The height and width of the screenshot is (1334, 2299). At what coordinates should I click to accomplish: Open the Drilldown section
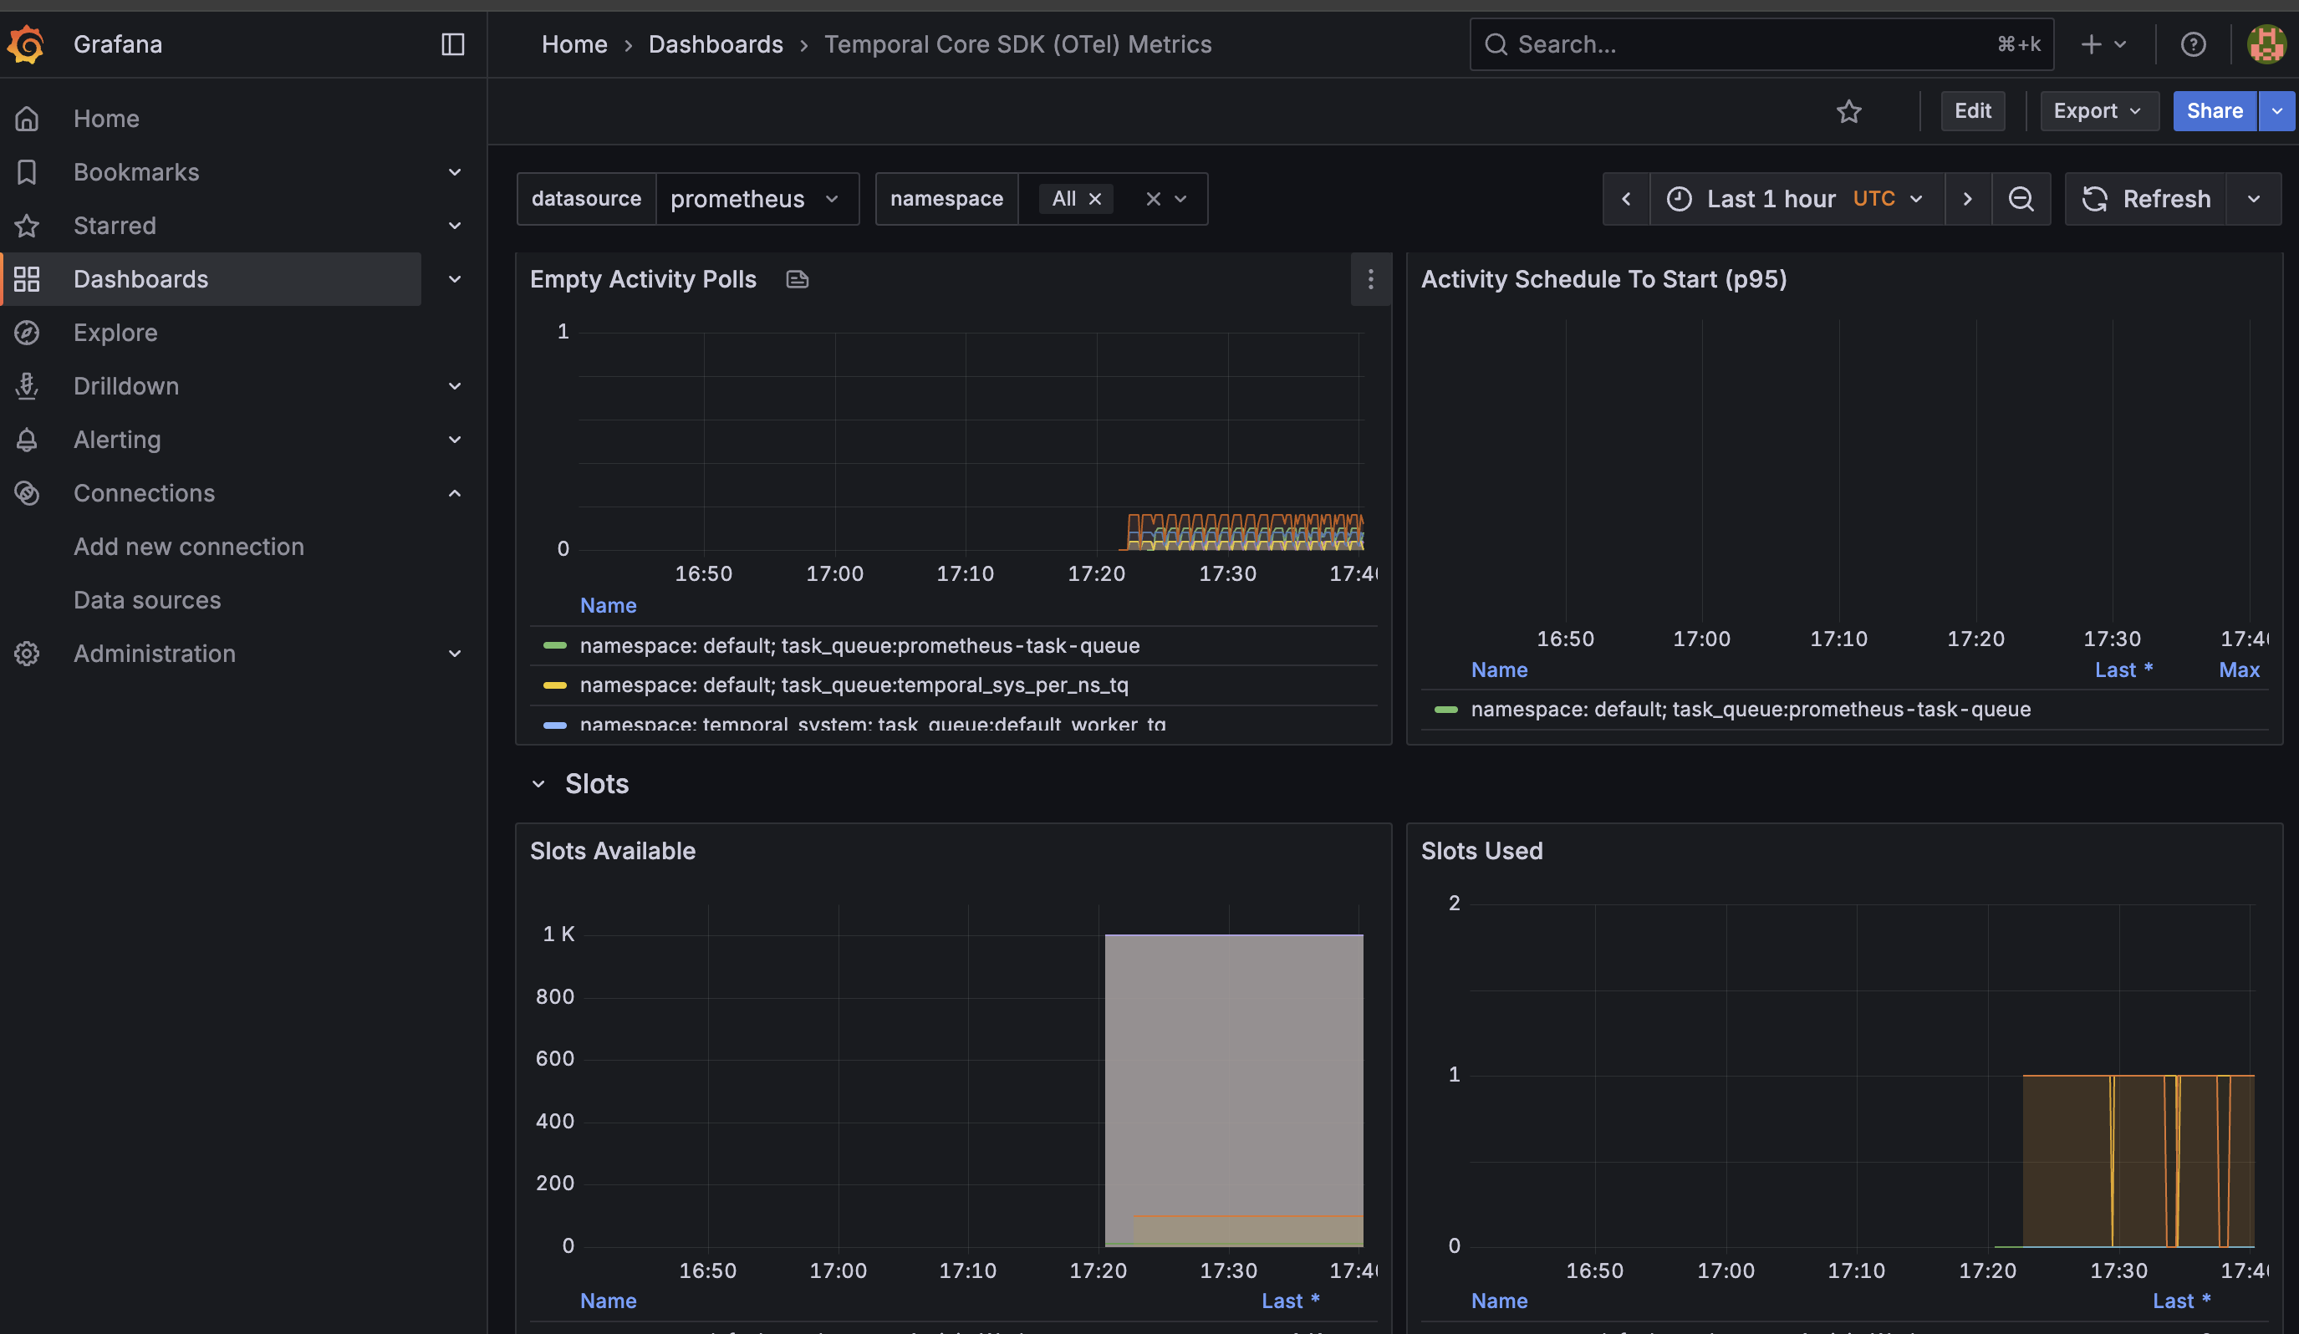[x=126, y=385]
